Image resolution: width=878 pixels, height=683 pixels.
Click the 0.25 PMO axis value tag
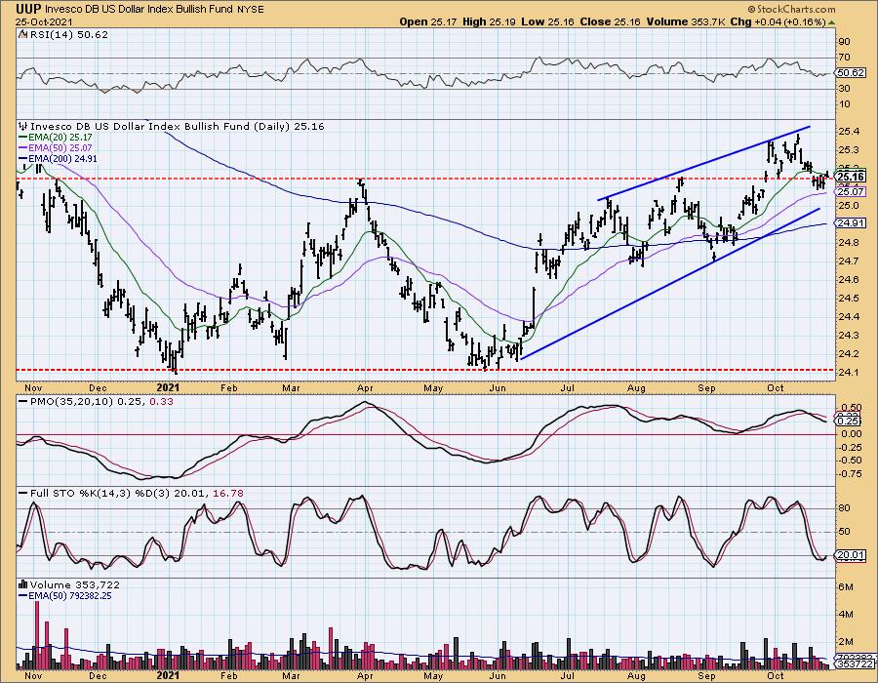(850, 421)
